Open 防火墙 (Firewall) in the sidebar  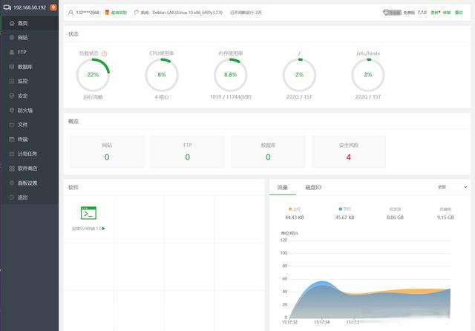click(x=24, y=110)
